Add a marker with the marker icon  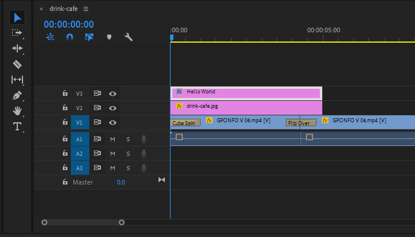[109, 37]
